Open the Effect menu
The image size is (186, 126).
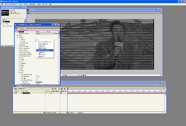point(26,4)
